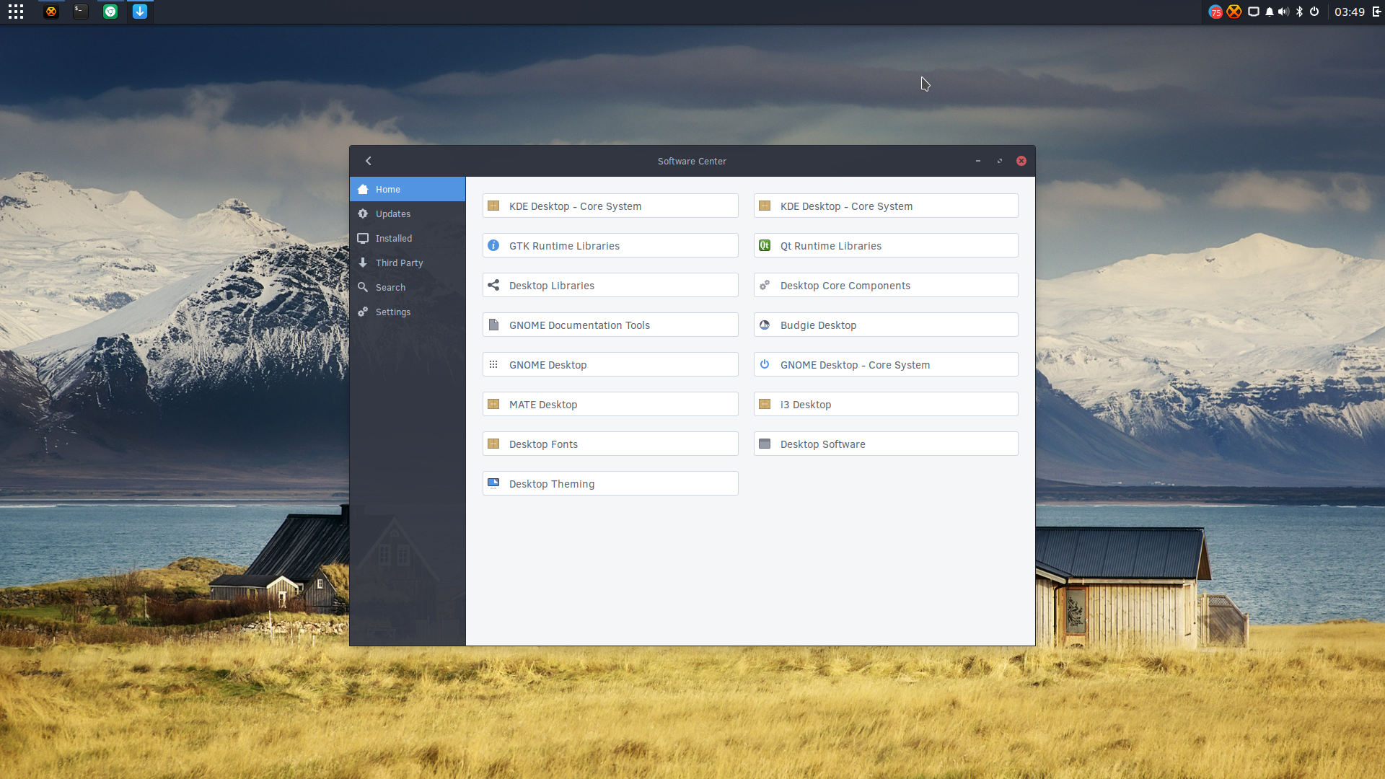Click the red 75 tray icon
The image size is (1385, 779).
coord(1215,12)
